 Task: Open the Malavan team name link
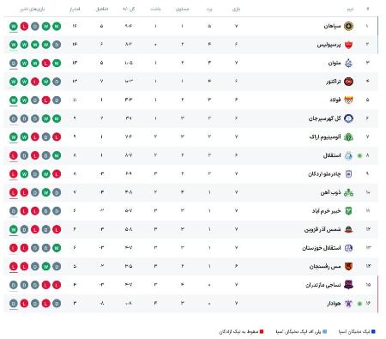[335, 63]
